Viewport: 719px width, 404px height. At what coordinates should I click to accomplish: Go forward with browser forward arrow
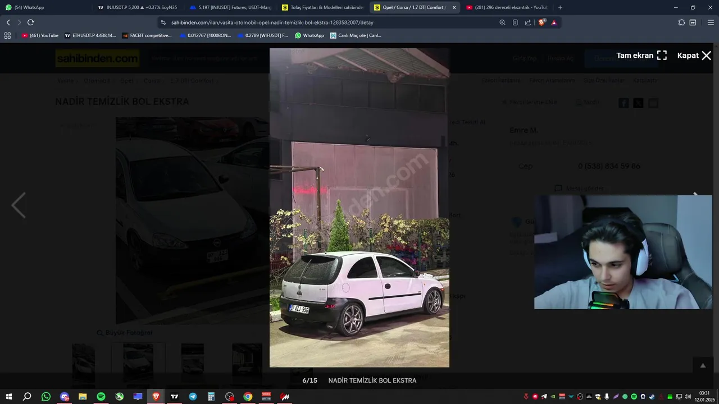click(19, 22)
